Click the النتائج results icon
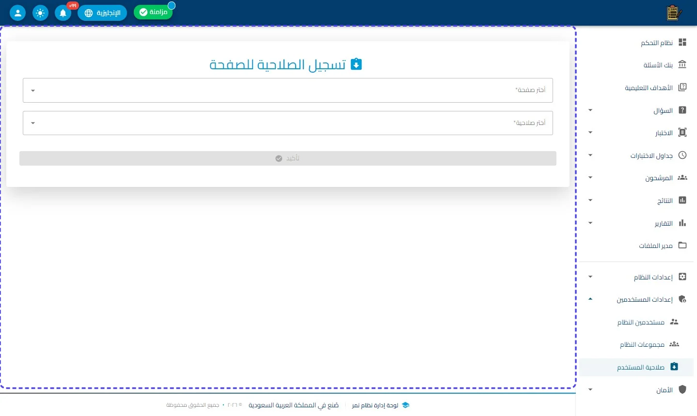This screenshot has width=697, height=416. pyautogui.click(x=682, y=200)
